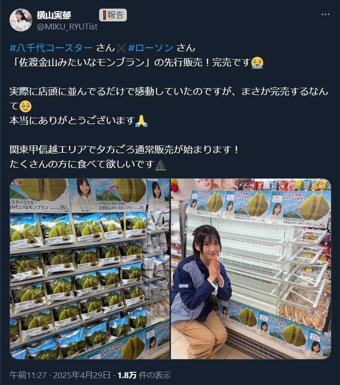Click the tweet text mentioning 関東甲信越エリア
Viewport: 340px width, 385px height.
[124, 150]
